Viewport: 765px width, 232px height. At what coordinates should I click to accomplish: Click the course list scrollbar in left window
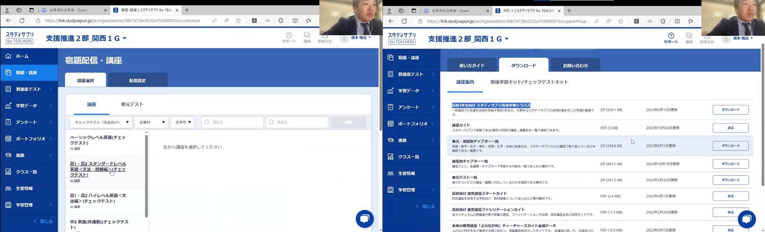pyautogui.click(x=146, y=176)
